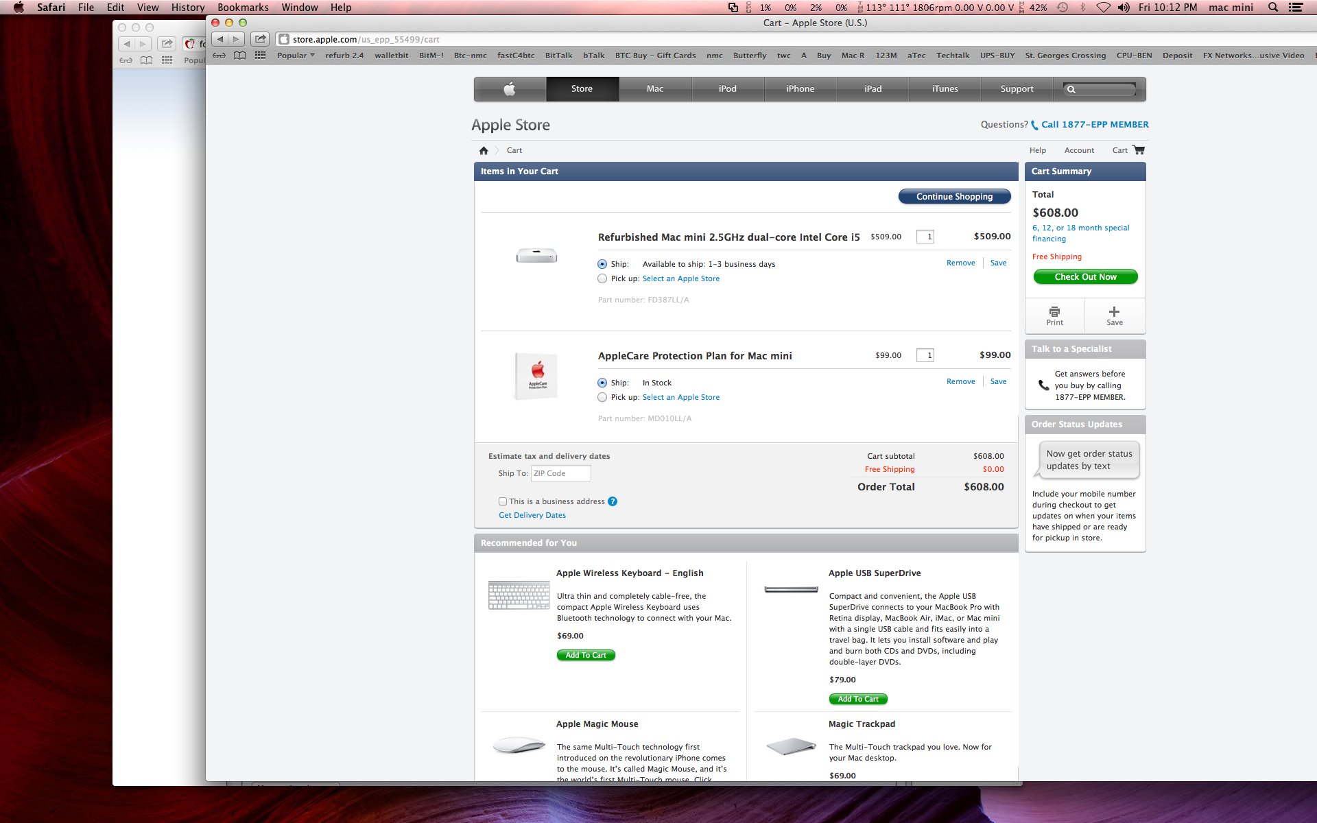Viewport: 1317px width, 823px height.
Task: Switch to the Mac store tab
Action: [x=655, y=89]
